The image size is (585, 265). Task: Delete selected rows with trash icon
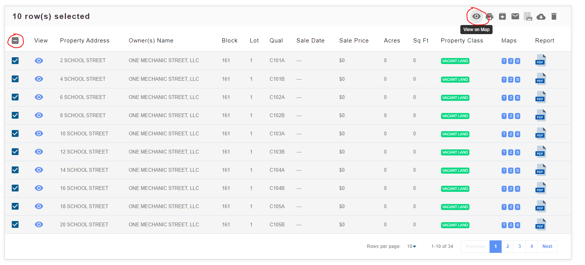point(554,16)
